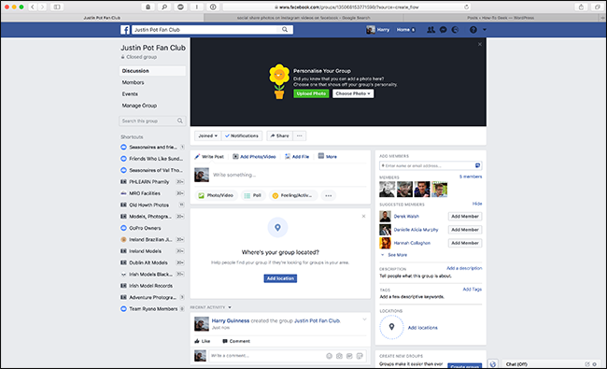The image size is (607, 369).
Task: Click the Feeling/Activity composer button
Action: 292,195
